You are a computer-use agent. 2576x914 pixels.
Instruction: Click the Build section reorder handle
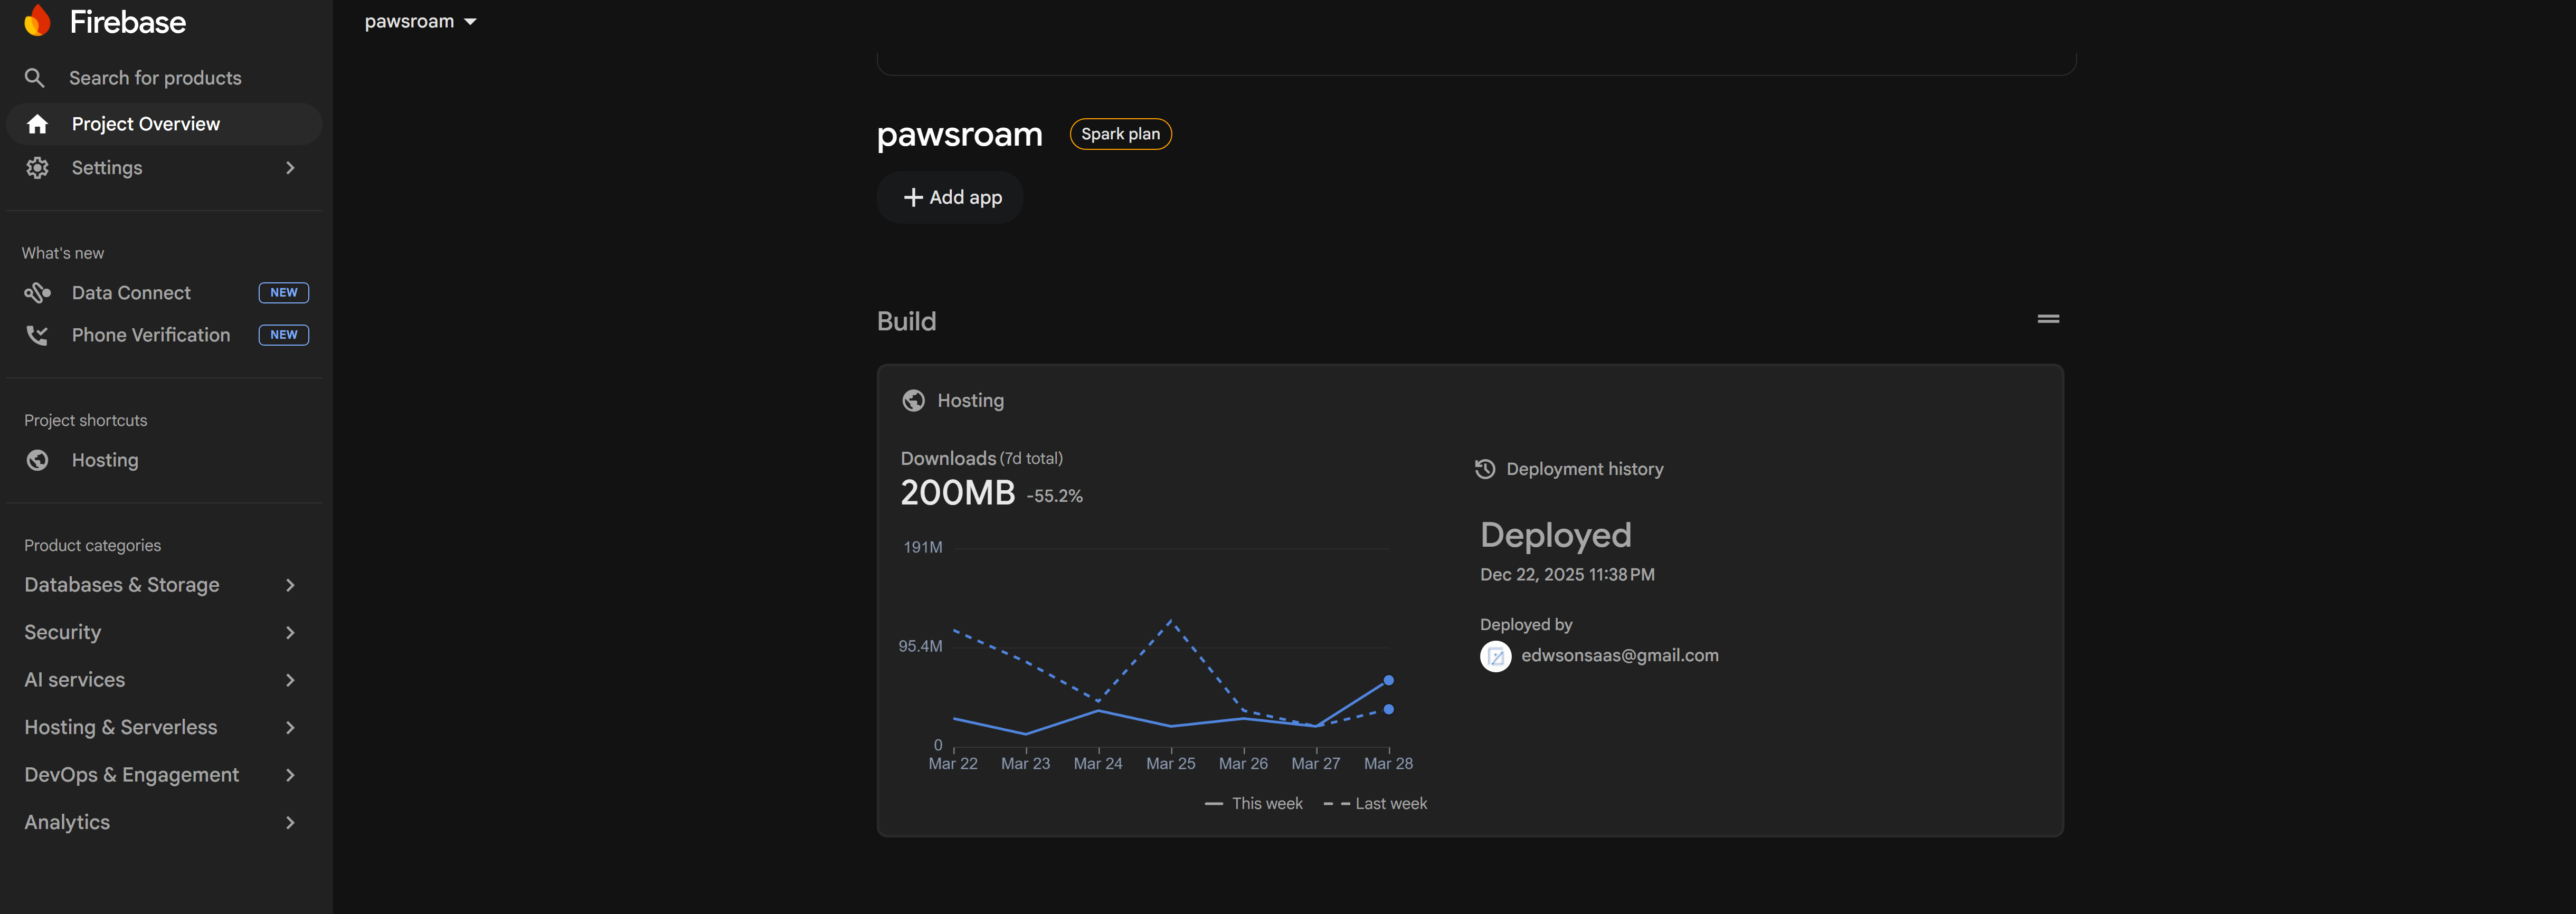point(2048,319)
